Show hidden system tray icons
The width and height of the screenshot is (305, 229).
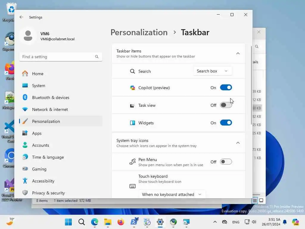(215, 222)
